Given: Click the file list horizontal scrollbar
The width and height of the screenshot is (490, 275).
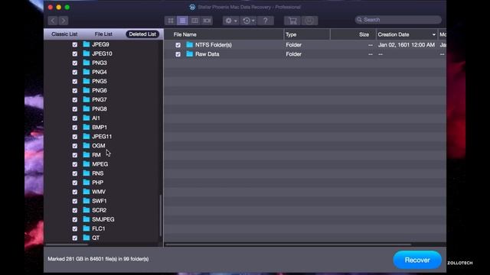Looking at the screenshot, I should tap(288, 244).
